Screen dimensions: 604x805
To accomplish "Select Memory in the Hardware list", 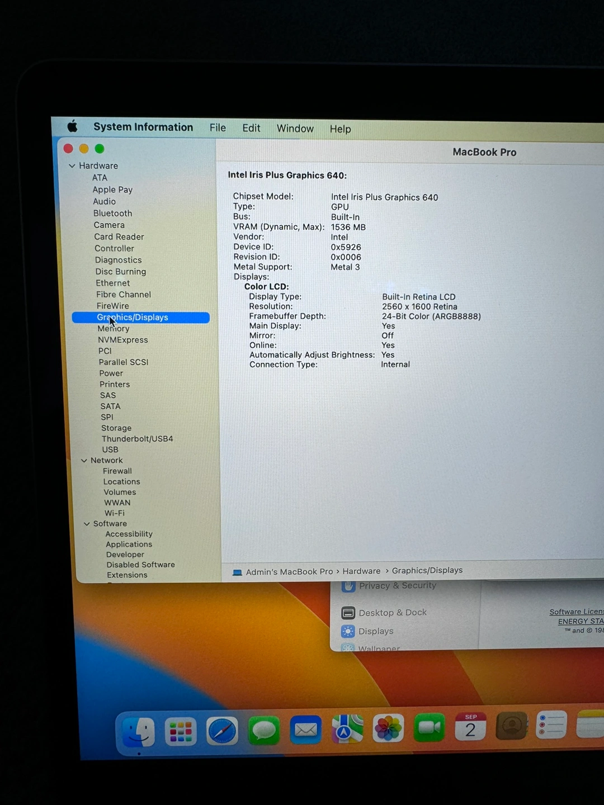I will [114, 329].
